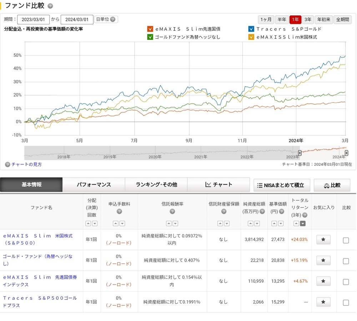This screenshot has height=321, width=357.
Task: Sort 基準価額 descending arrow
Action: tap(281, 223)
